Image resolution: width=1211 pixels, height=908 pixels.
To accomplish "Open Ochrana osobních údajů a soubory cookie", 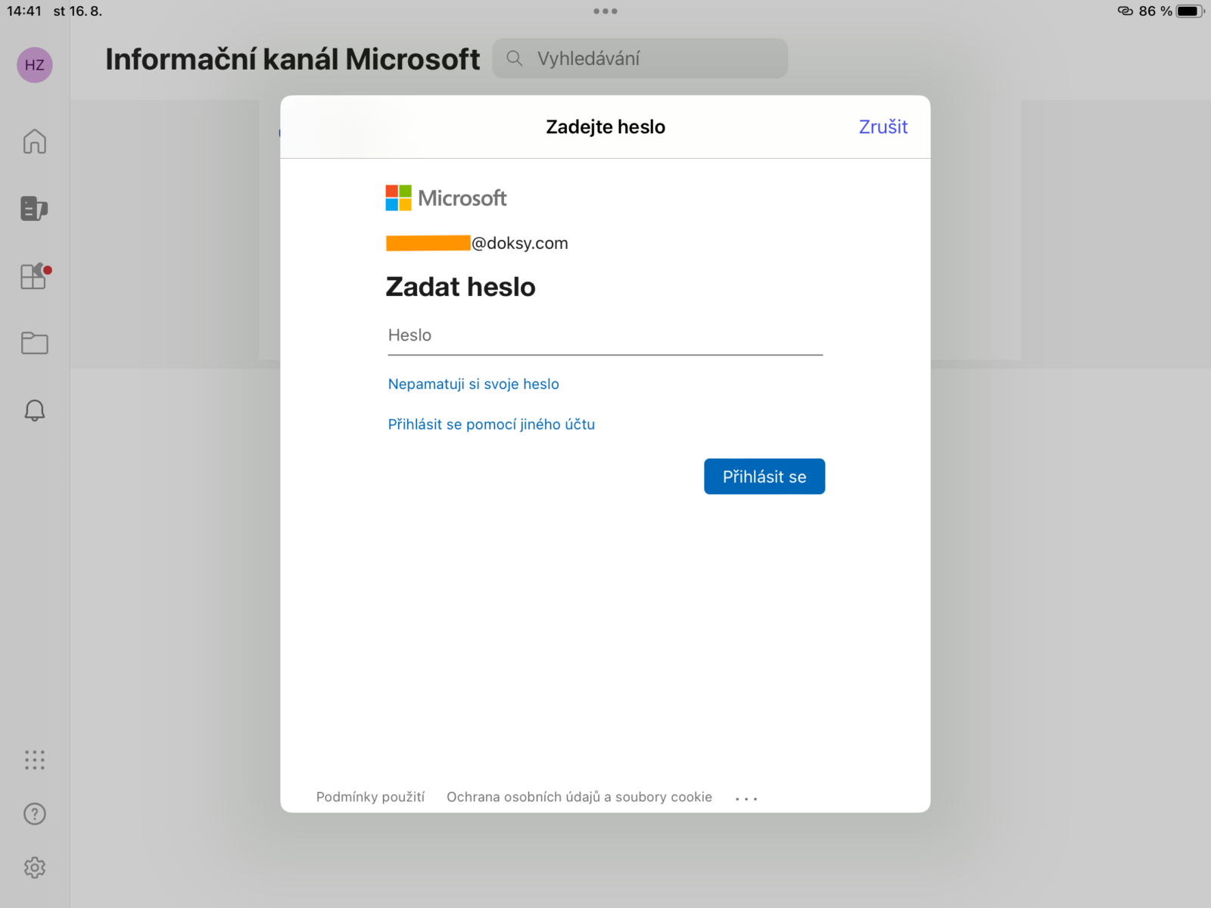I will (x=579, y=797).
